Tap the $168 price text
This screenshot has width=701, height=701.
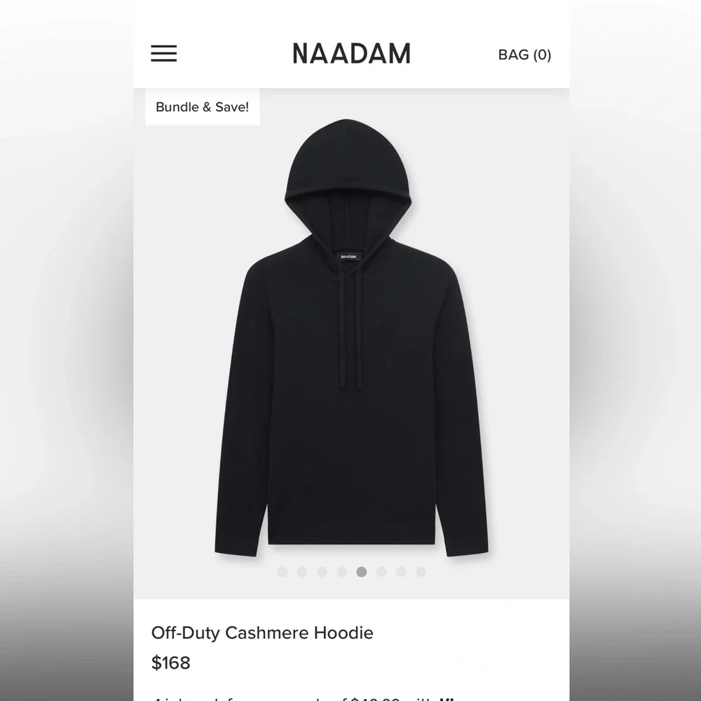coord(171,662)
